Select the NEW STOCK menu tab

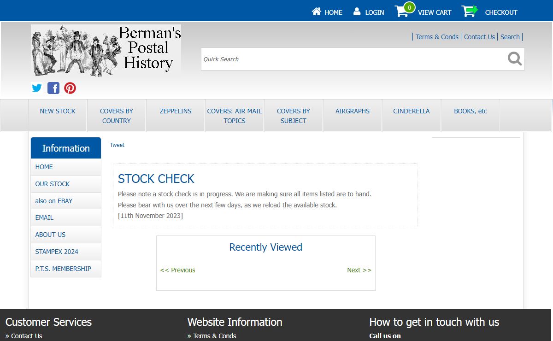[58, 116]
